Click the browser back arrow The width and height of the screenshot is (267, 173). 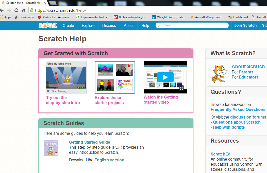click(x=2, y=10)
